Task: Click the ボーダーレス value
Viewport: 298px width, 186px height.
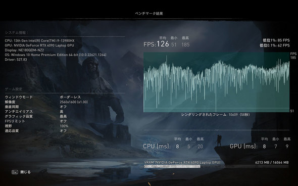Action: tap(70, 97)
